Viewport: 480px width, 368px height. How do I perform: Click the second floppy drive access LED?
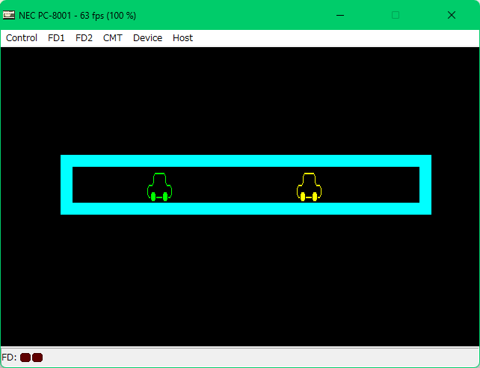pos(37,358)
